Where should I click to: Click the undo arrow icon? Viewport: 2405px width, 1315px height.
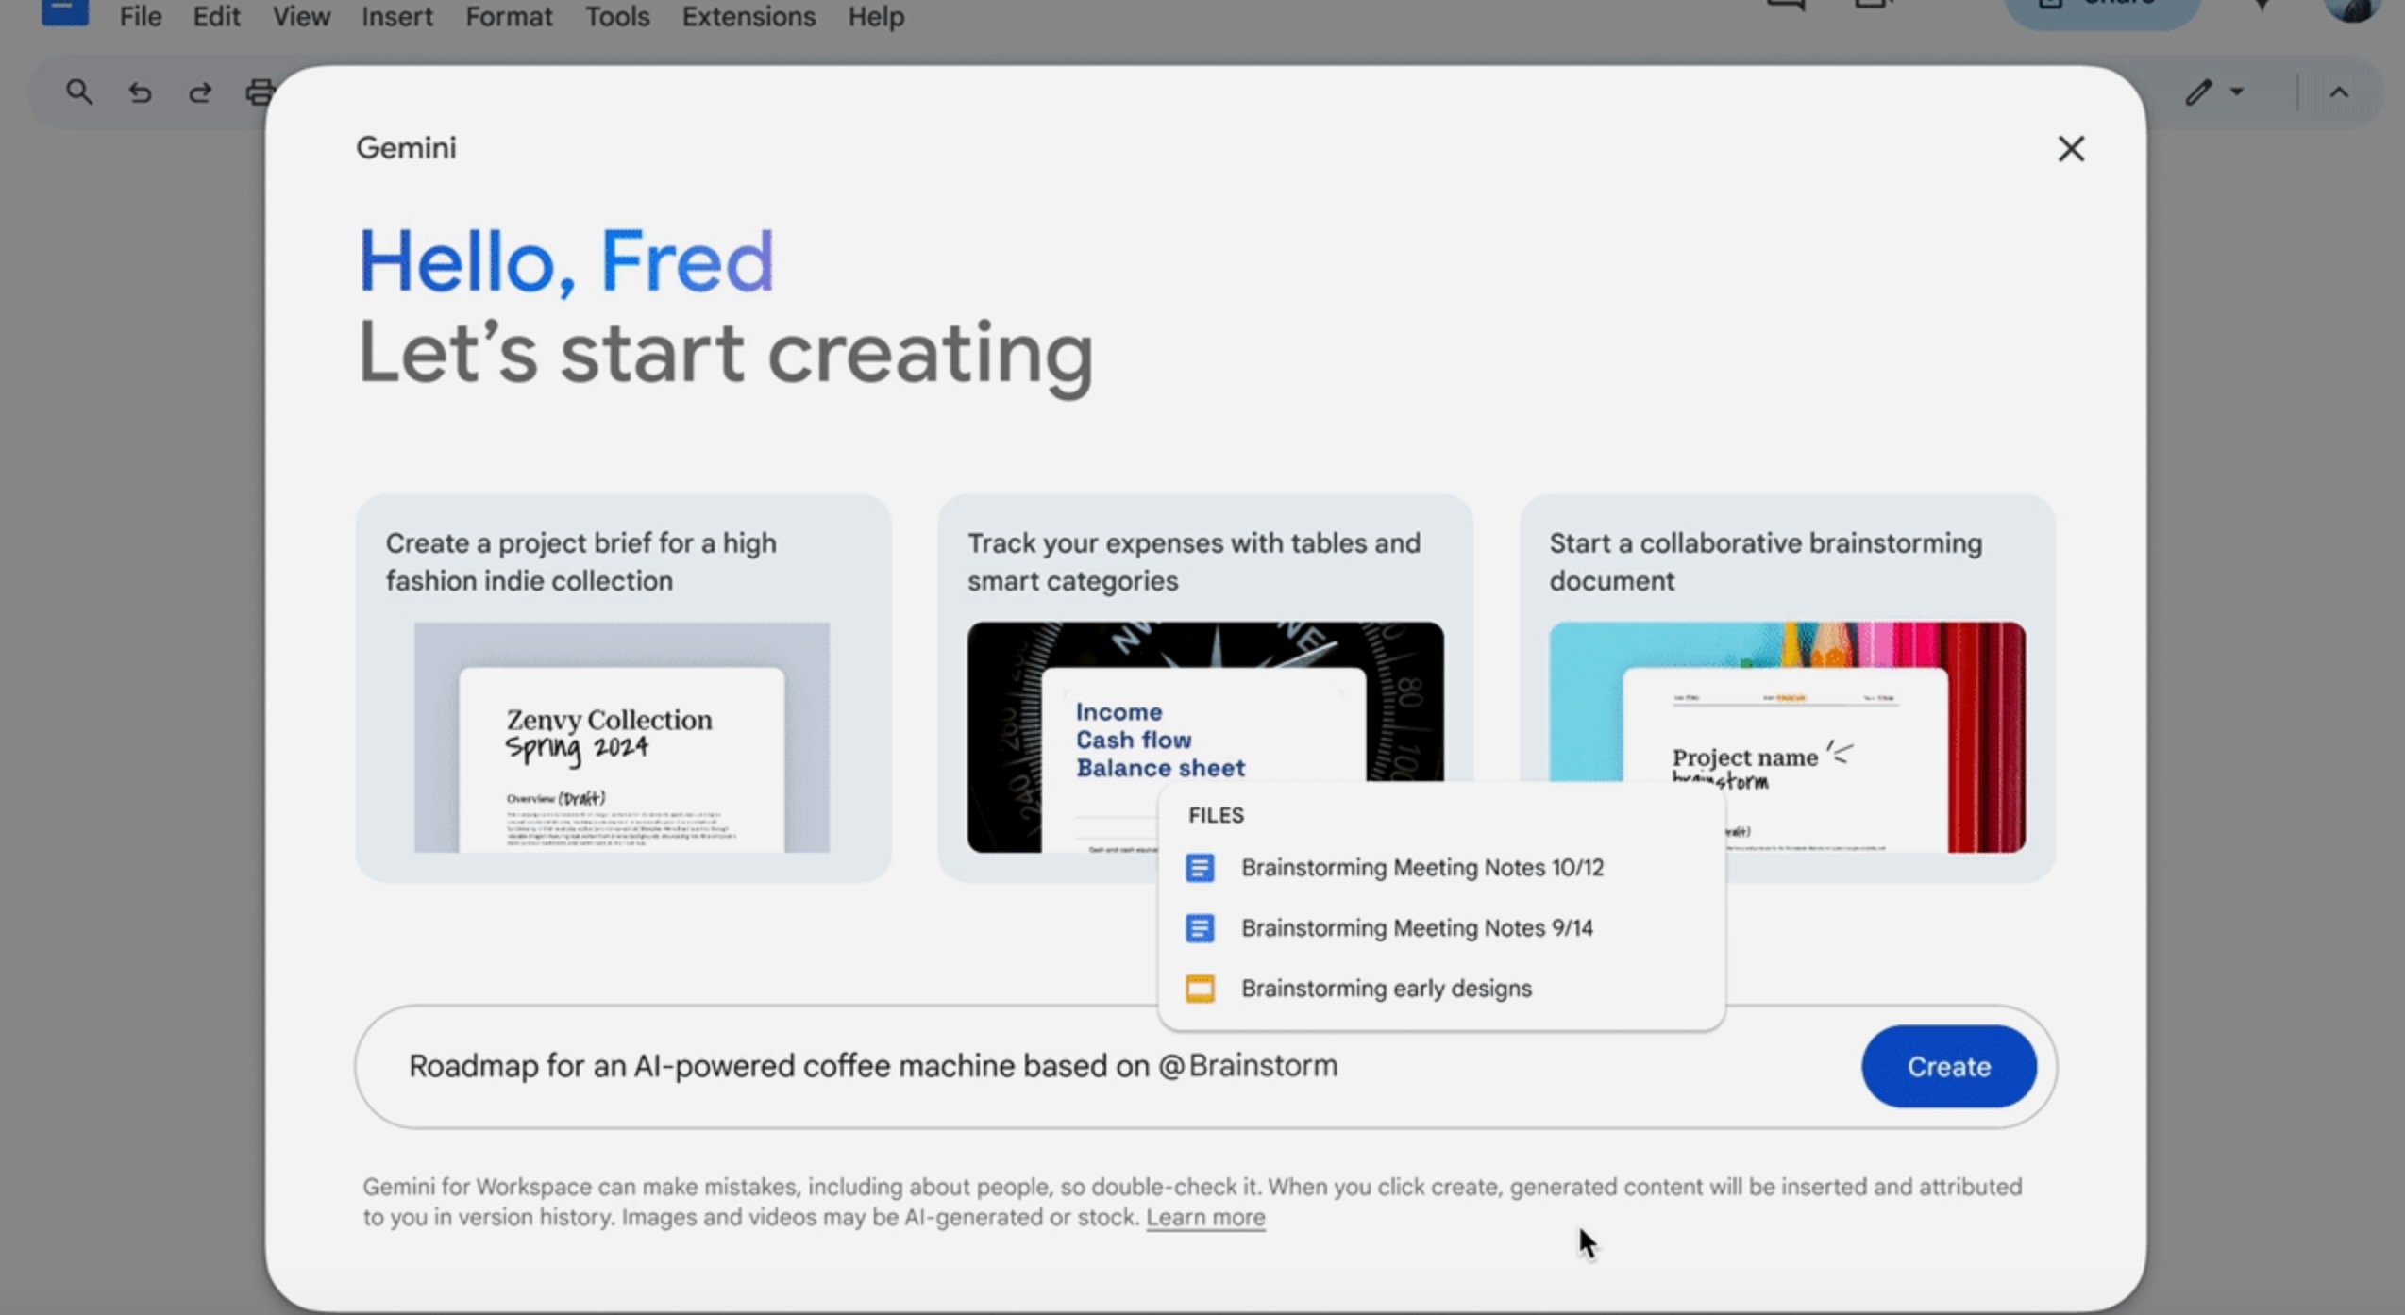point(140,92)
